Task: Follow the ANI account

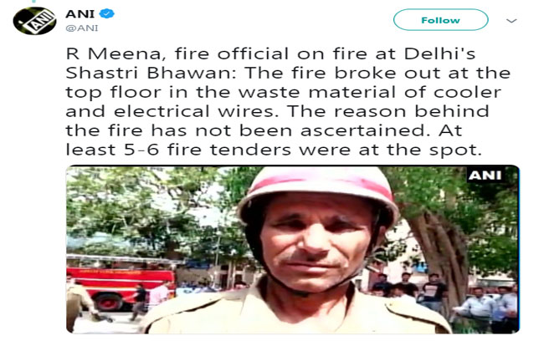Action: [x=440, y=20]
